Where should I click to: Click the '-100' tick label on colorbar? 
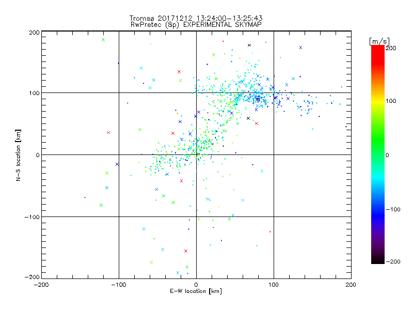pos(393,209)
